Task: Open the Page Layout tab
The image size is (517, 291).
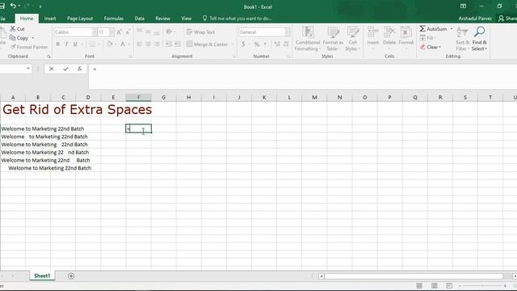Action: [x=80, y=19]
